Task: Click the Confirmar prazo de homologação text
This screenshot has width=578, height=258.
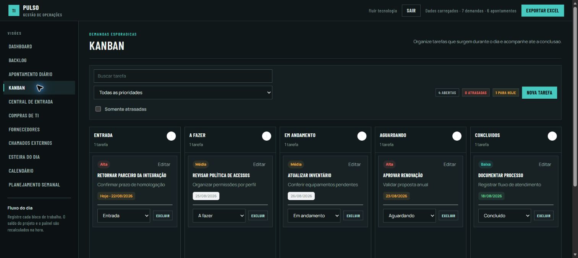Action: coord(131,184)
